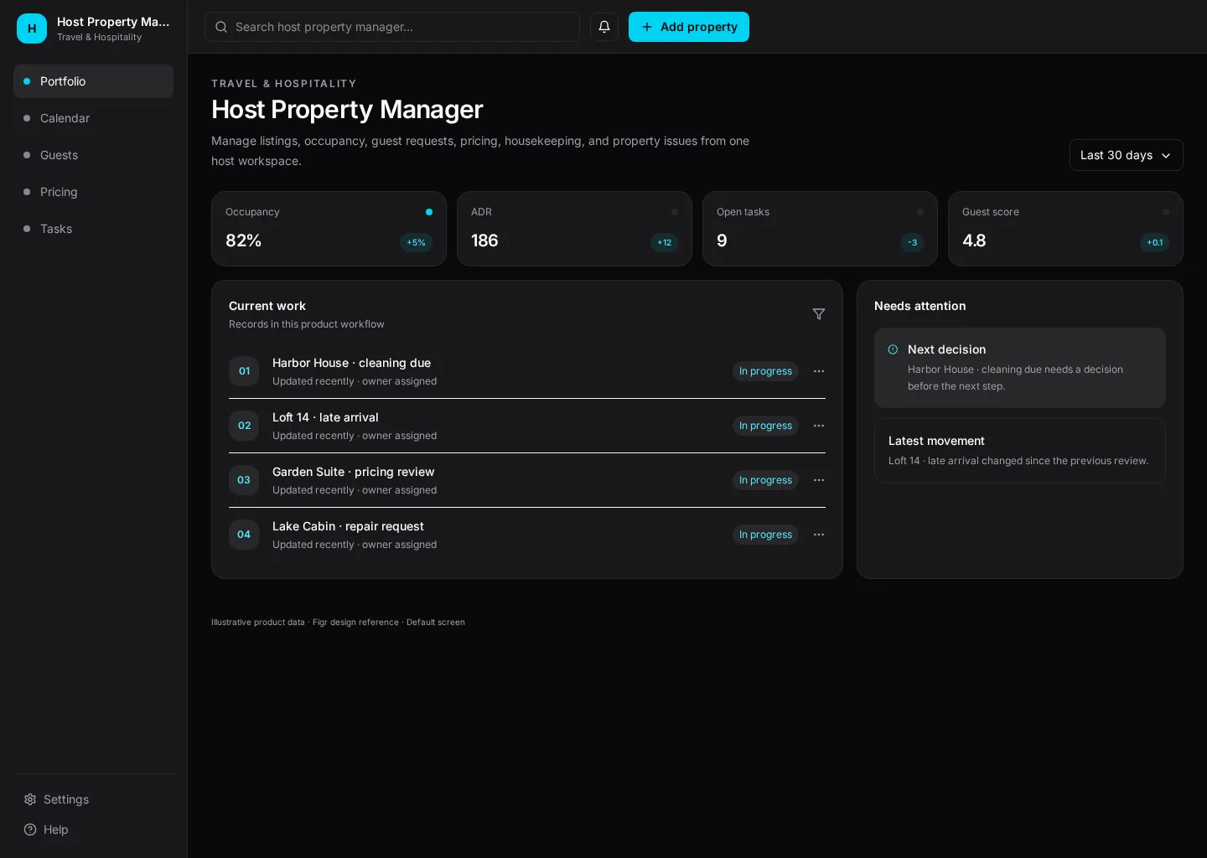Click the +12 ADR change badge
Screen dimensions: 1207x858
(664, 242)
